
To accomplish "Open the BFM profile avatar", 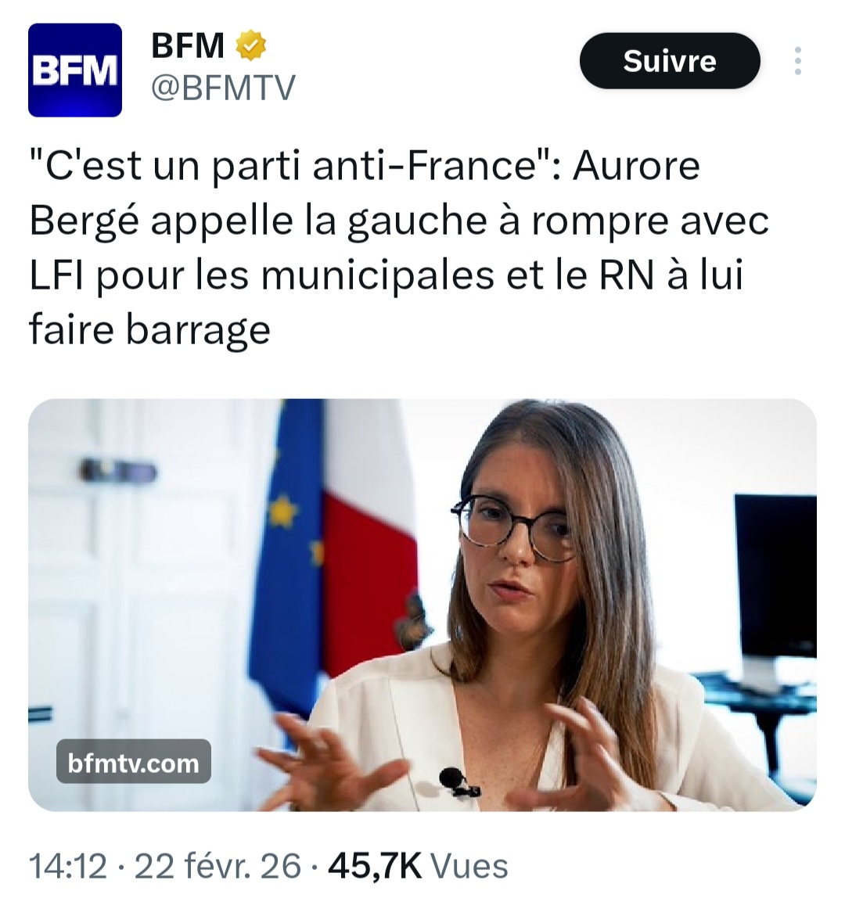I will (75, 70).
